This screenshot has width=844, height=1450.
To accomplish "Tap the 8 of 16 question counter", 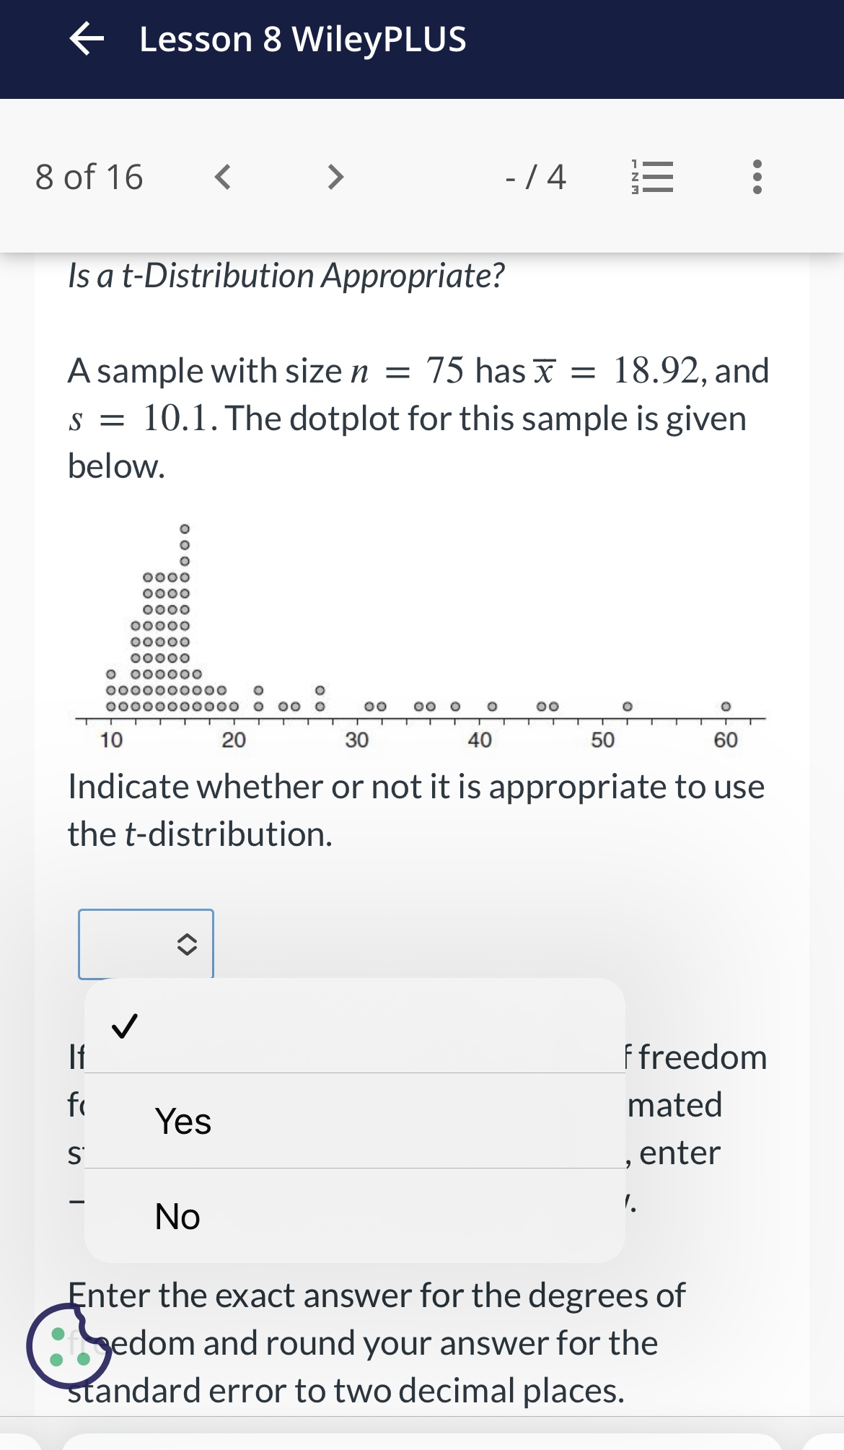I will (x=89, y=177).
